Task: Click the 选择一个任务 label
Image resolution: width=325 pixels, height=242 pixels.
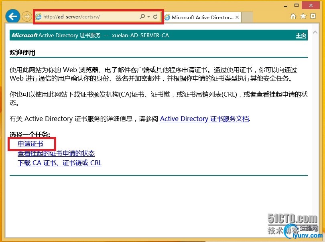Action: click(30, 134)
